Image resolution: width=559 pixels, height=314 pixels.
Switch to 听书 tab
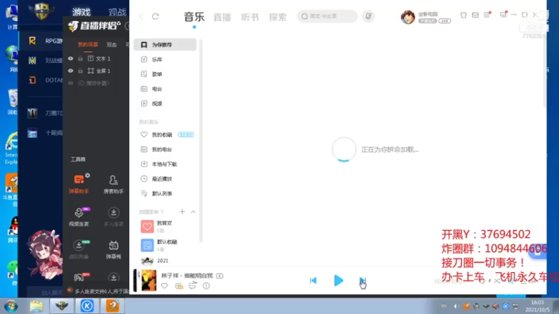tap(250, 17)
